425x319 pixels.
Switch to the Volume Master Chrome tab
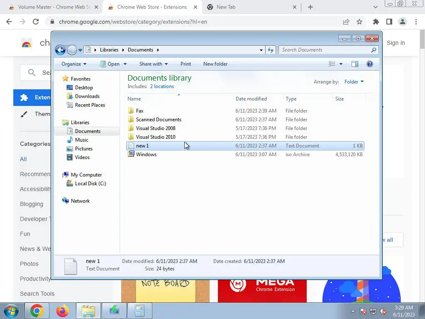(x=51, y=7)
